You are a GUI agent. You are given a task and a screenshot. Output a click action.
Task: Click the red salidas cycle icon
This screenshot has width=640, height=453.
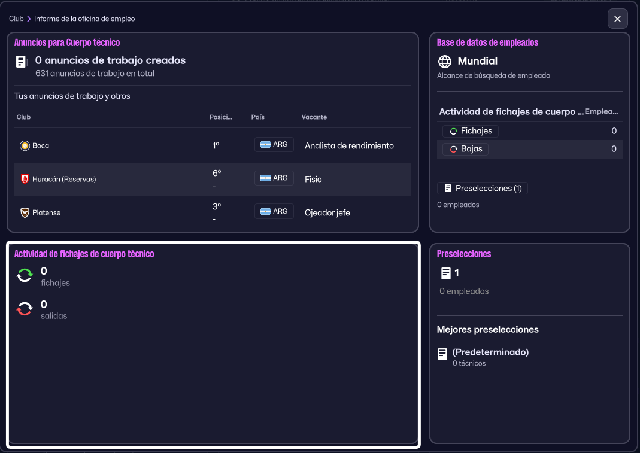(25, 309)
